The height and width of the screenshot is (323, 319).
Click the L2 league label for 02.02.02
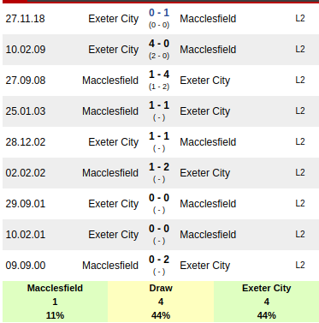[300, 172]
